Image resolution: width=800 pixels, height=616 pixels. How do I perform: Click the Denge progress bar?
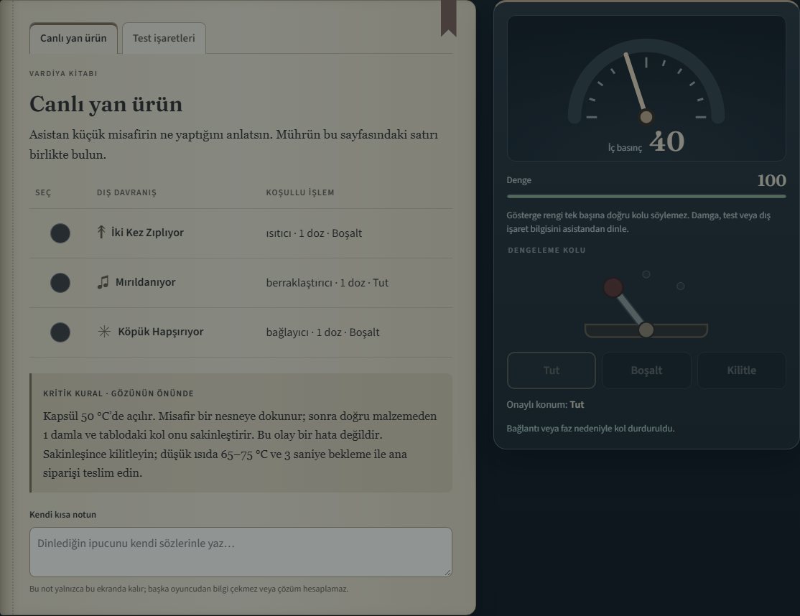(646, 196)
